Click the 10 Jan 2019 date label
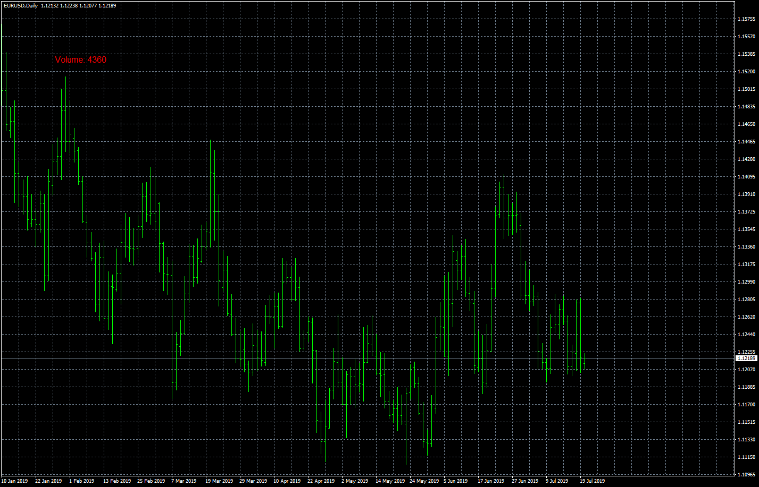Viewport: 759px width, 487px height. point(14,481)
